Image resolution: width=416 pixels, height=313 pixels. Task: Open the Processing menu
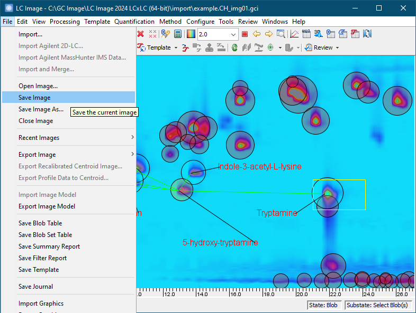click(65, 22)
